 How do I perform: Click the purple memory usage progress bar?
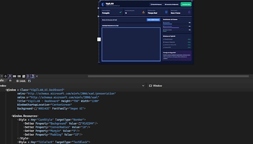[171, 28]
